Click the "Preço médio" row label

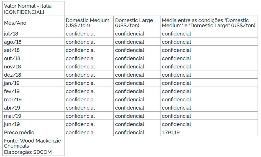pos(19,133)
